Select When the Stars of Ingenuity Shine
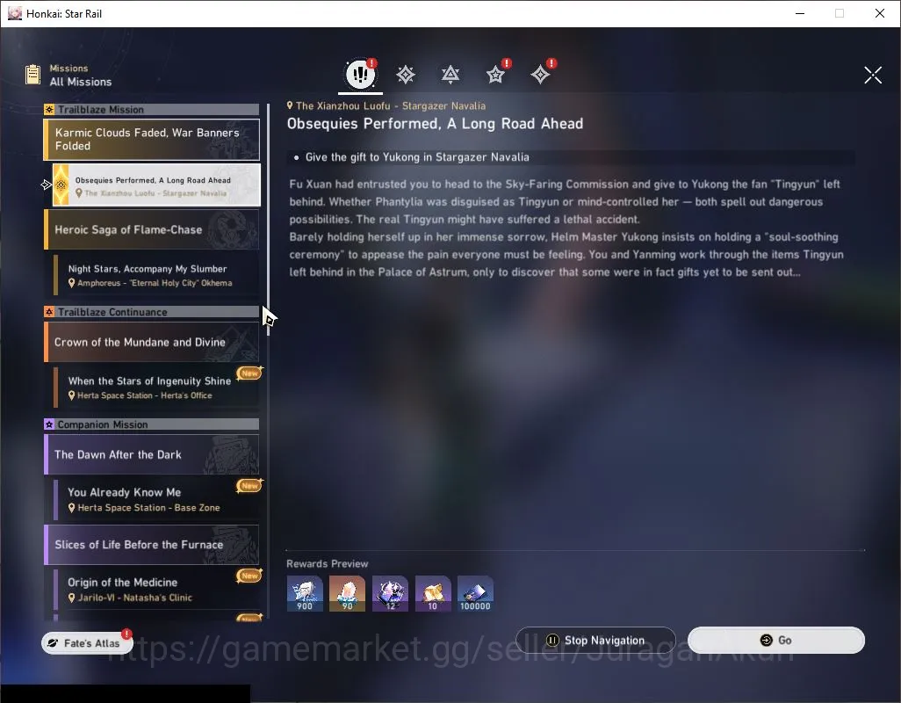Screen dimensions: 901x703 pos(156,388)
